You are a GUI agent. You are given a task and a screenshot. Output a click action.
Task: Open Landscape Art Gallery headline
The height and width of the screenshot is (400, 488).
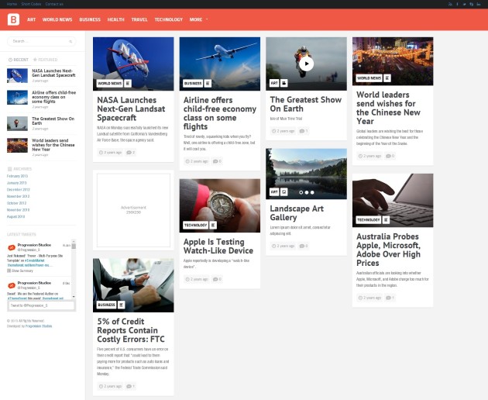[297, 212]
